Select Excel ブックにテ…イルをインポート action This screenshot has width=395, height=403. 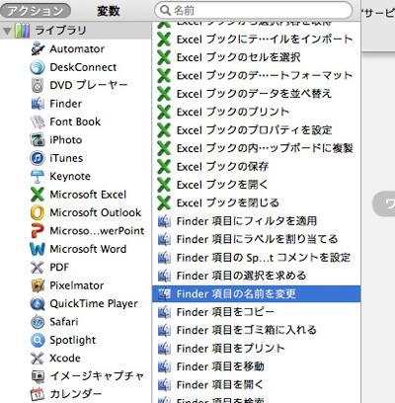coord(257,40)
